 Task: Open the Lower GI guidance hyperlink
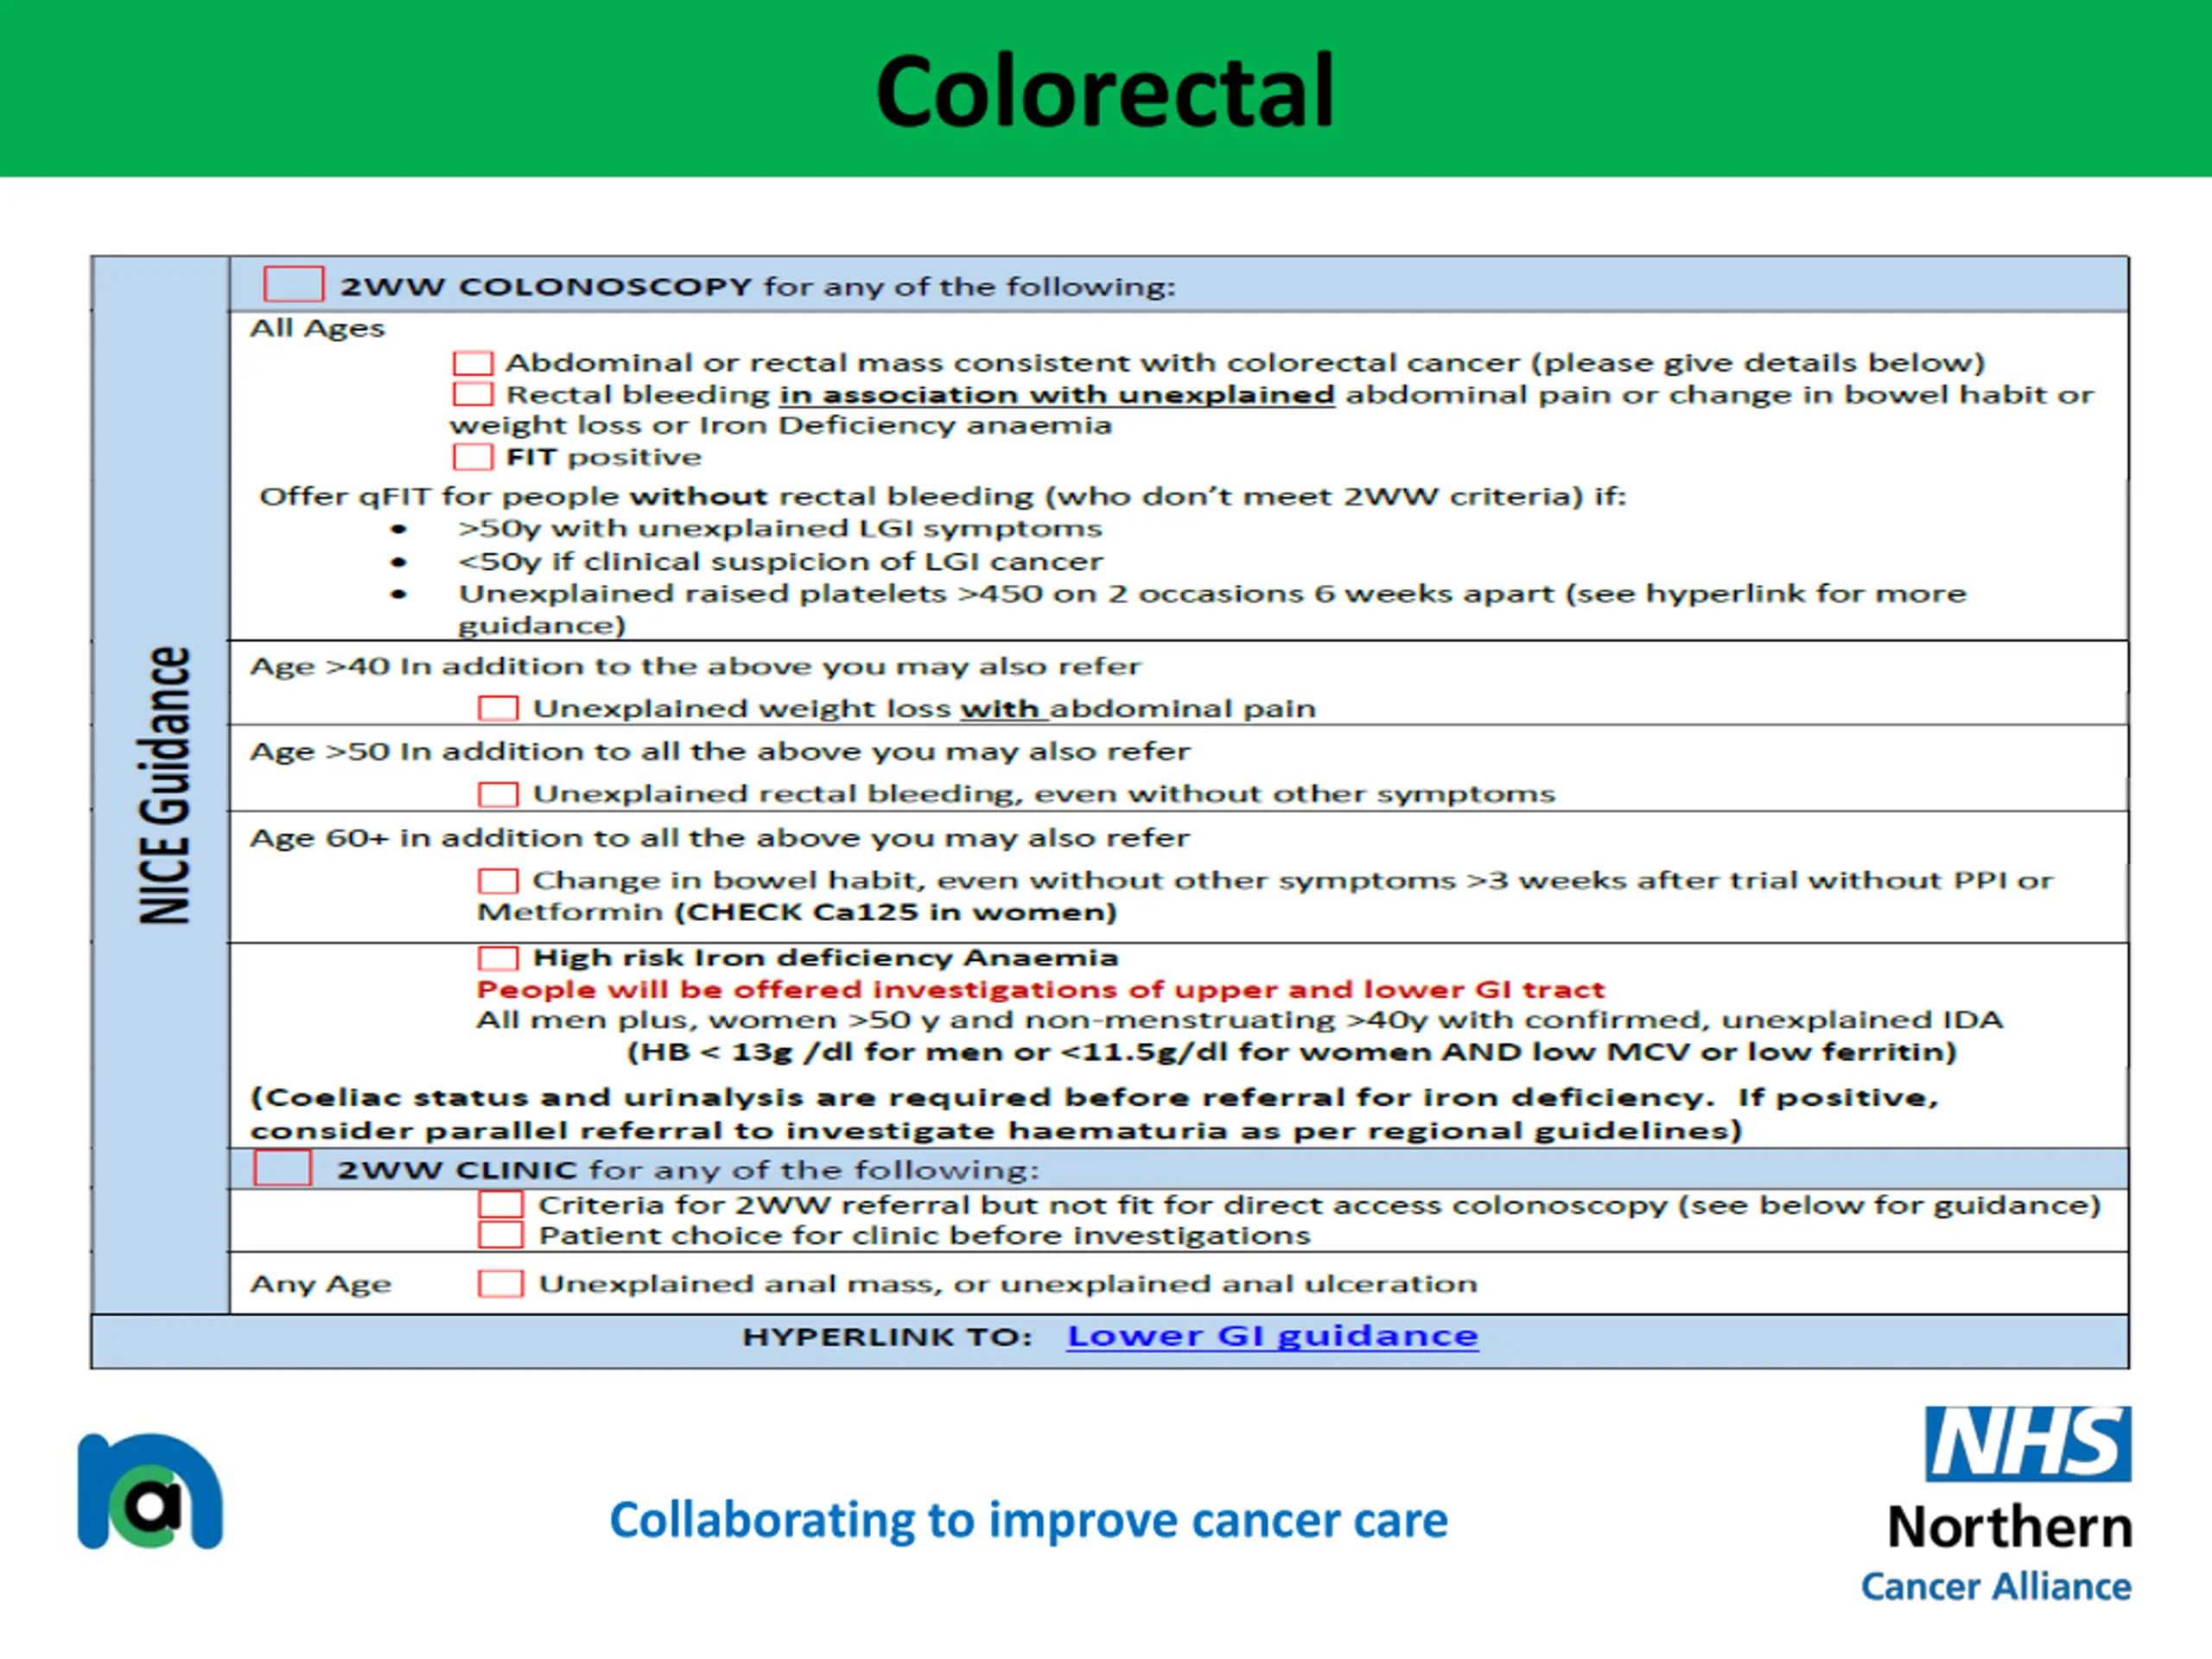coord(1272,1336)
